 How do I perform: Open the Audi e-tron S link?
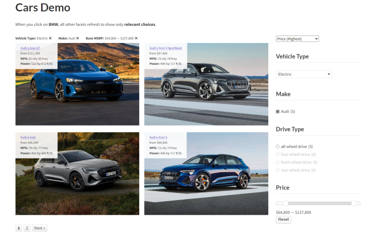click(158, 137)
